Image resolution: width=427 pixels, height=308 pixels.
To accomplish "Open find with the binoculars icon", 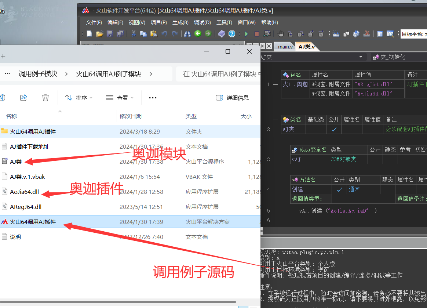I will [187, 33].
